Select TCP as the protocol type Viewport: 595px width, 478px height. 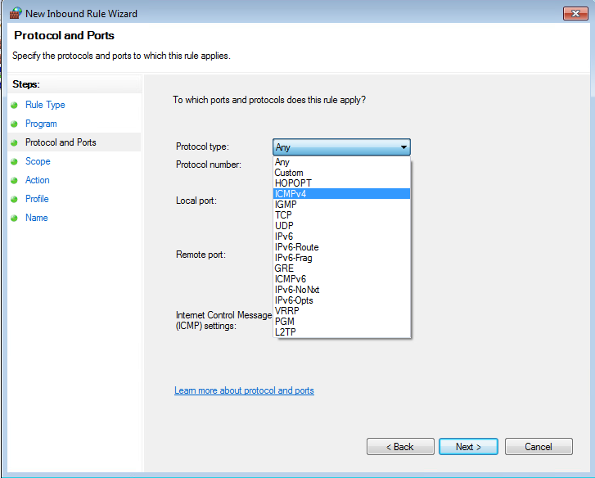pos(341,215)
